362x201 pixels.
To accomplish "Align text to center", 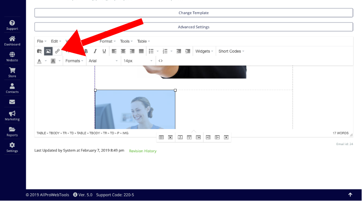I will tap(123, 51).
